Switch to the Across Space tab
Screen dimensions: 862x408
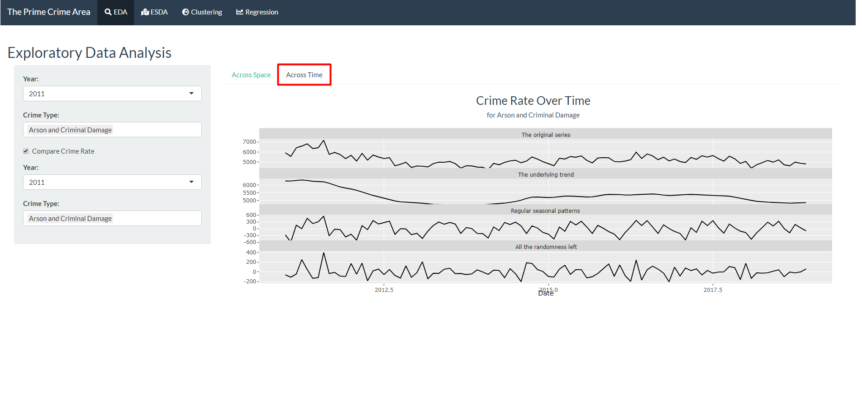coord(251,75)
